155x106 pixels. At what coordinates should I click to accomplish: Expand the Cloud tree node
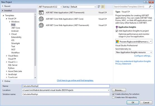click(9, 34)
